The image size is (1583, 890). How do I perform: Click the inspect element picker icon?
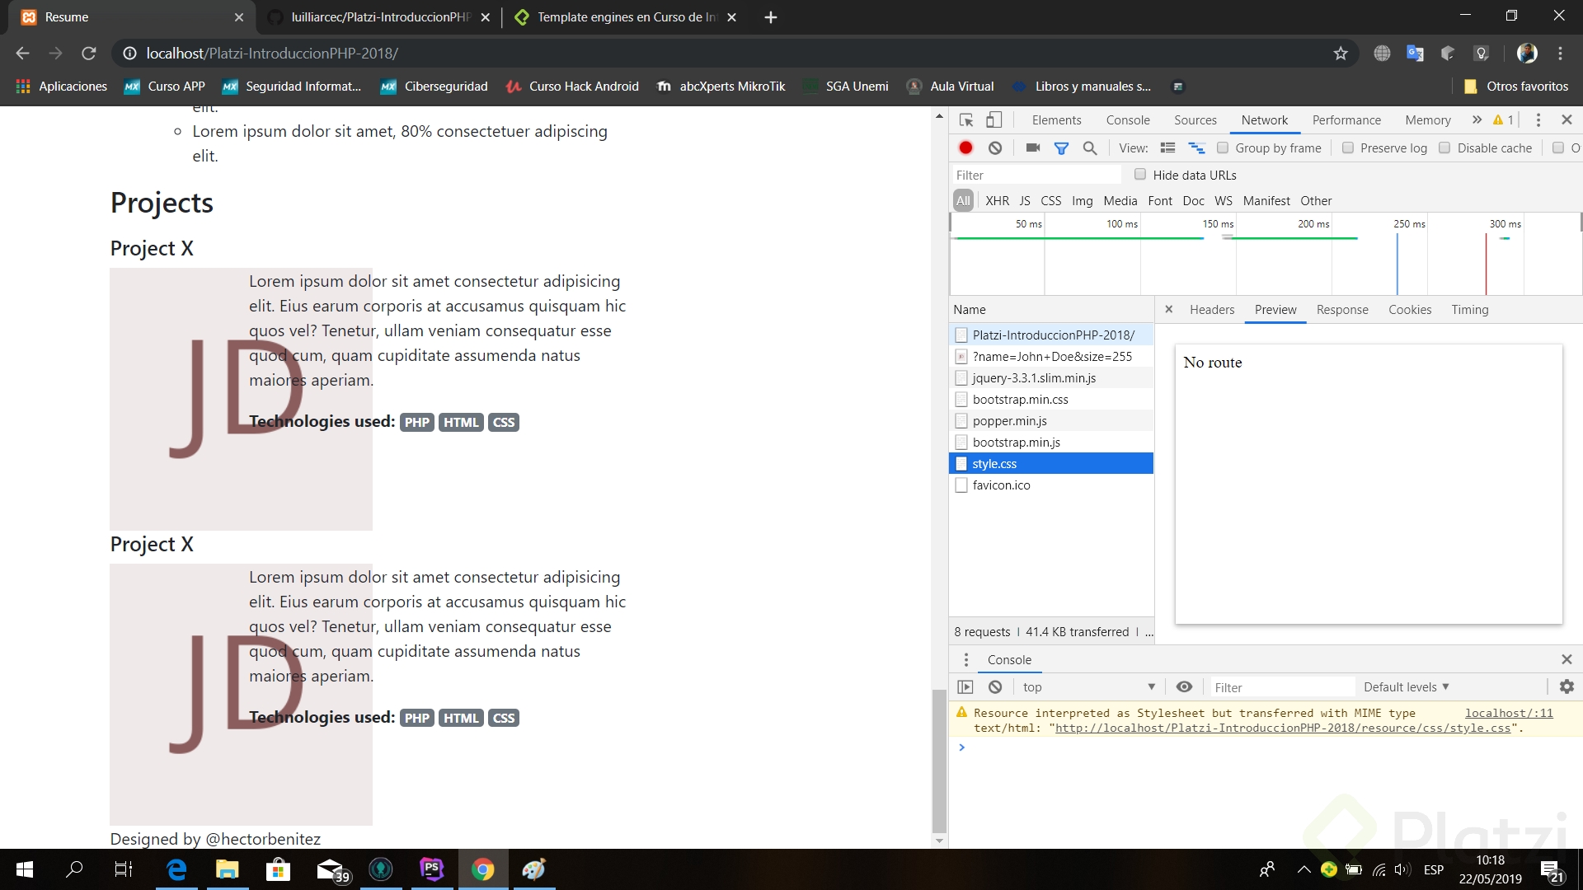(966, 120)
